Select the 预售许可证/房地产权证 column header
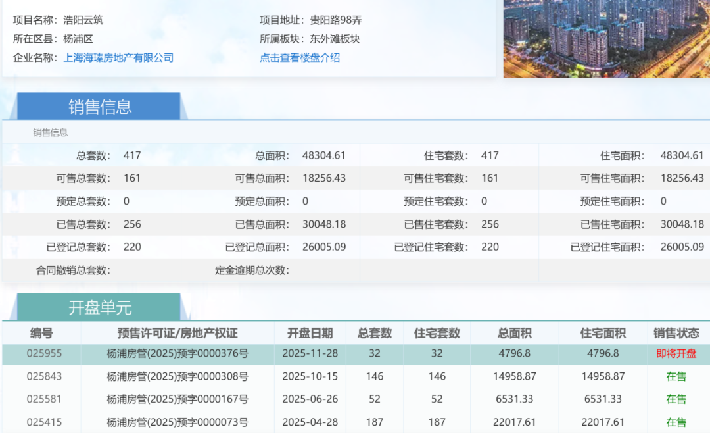Viewport: 710px width, 433px height. pos(177,333)
